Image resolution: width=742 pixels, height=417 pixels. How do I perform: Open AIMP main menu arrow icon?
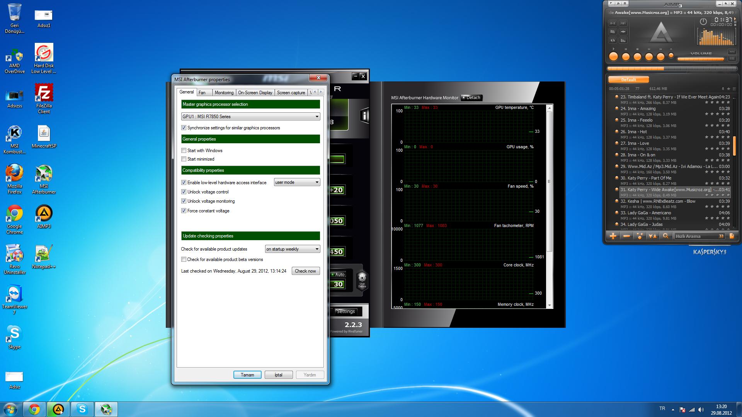(x=611, y=3)
